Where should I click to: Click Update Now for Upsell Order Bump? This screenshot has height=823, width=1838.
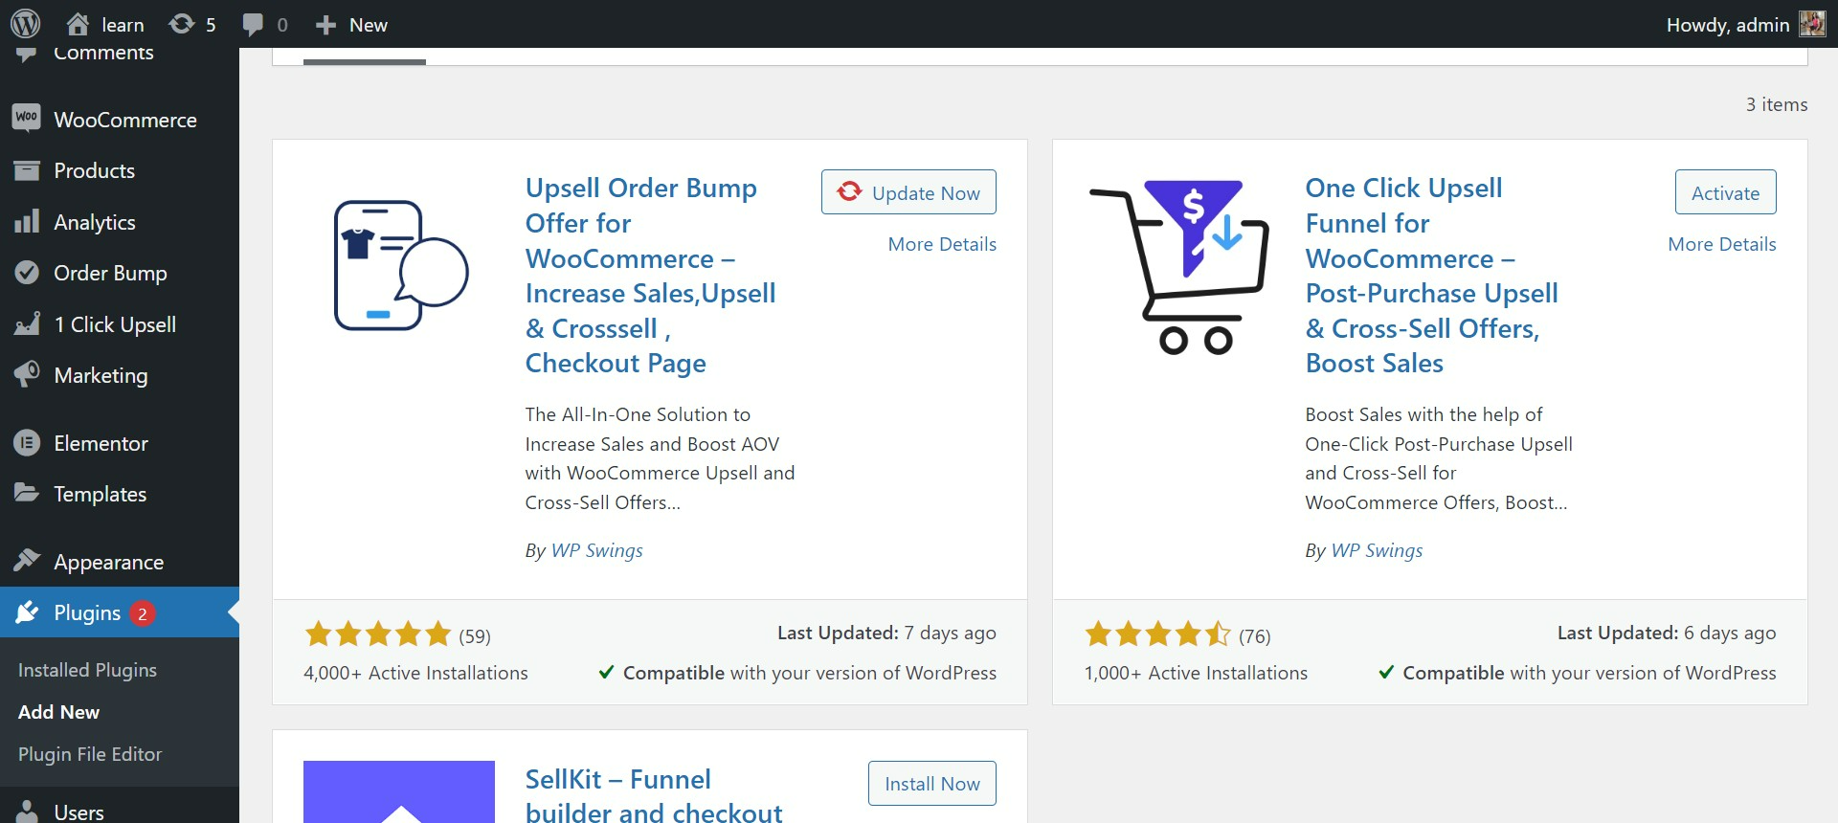(x=908, y=192)
